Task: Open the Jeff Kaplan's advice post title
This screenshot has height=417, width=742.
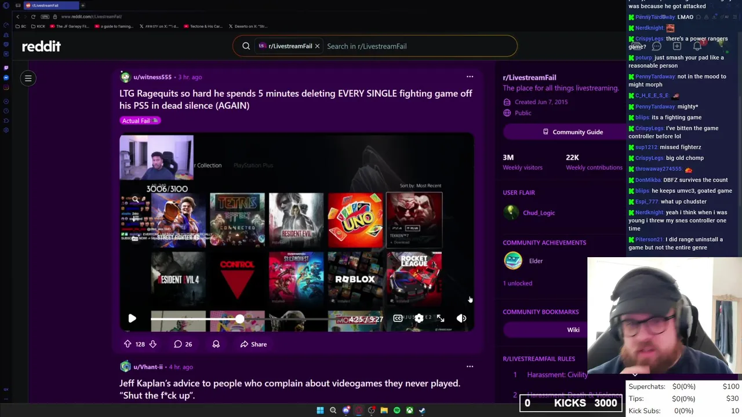Action: pos(290,389)
